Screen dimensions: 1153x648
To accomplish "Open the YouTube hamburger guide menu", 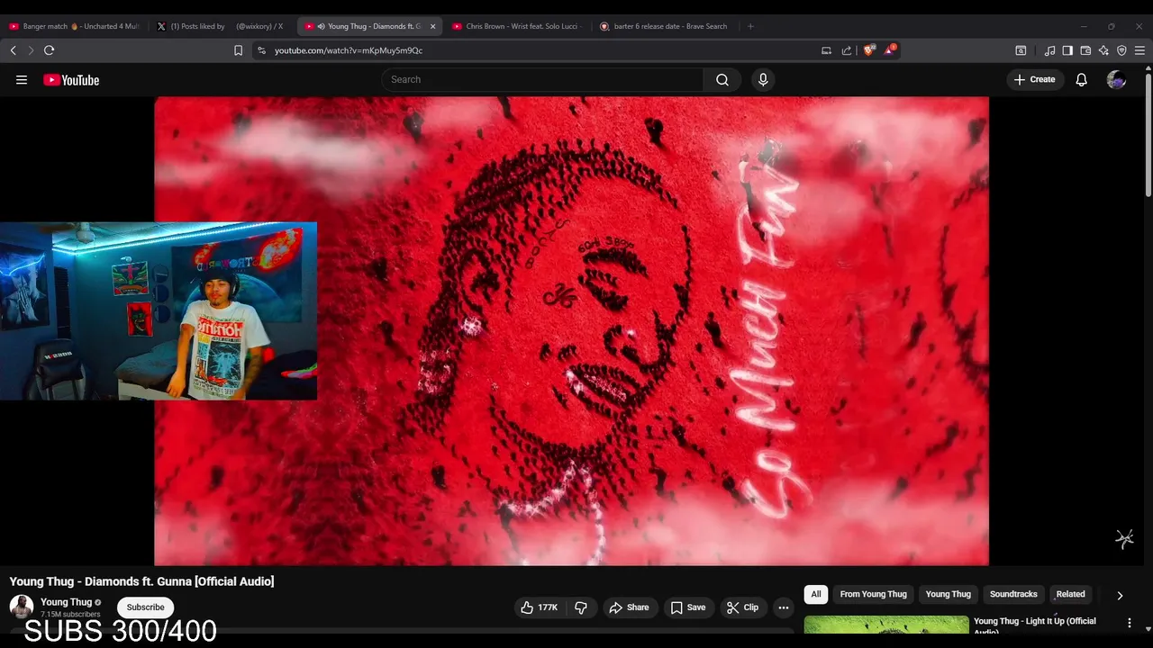I will [22, 80].
